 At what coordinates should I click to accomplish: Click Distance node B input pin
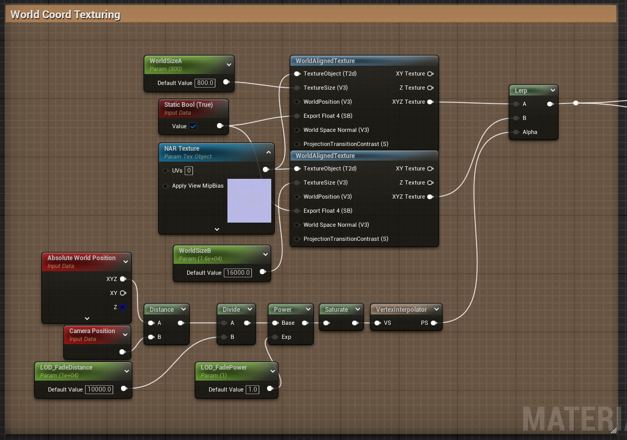pyautogui.click(x=151, y=337)
